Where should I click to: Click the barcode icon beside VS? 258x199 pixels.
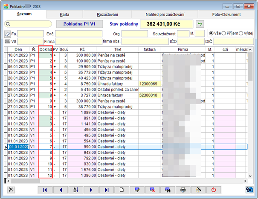coord(7,42)
